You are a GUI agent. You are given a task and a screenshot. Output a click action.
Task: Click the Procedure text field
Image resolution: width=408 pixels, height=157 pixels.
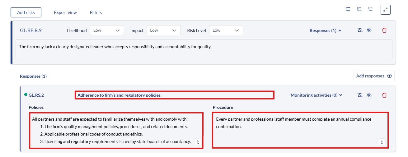point(300,130)
